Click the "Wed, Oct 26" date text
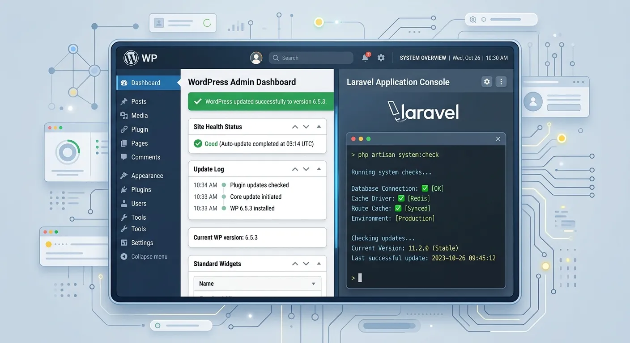Screen dimensions: 630x343 pos(466,58)
